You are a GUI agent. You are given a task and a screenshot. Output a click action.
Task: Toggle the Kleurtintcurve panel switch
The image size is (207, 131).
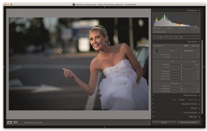(153, 95)
